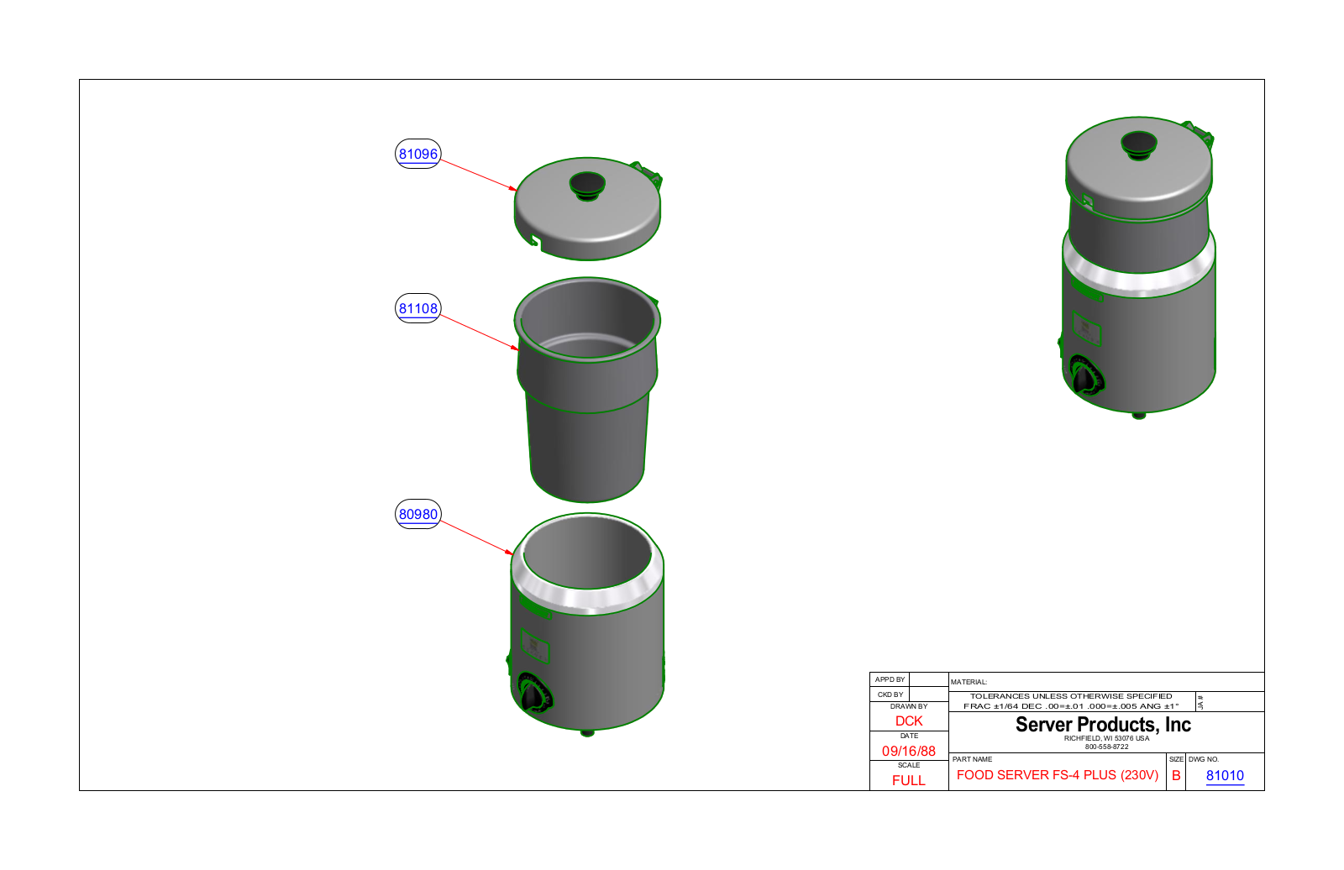Click the 'RICHFIELD, WI 53076 USA' address
The image size is (1344, 870).
click(1106, 739)
